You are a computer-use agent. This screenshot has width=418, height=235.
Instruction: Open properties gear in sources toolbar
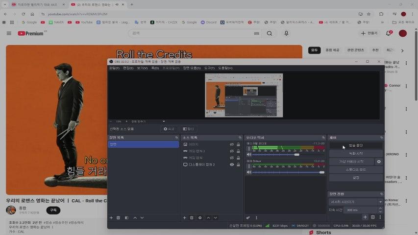coord(200,217)
